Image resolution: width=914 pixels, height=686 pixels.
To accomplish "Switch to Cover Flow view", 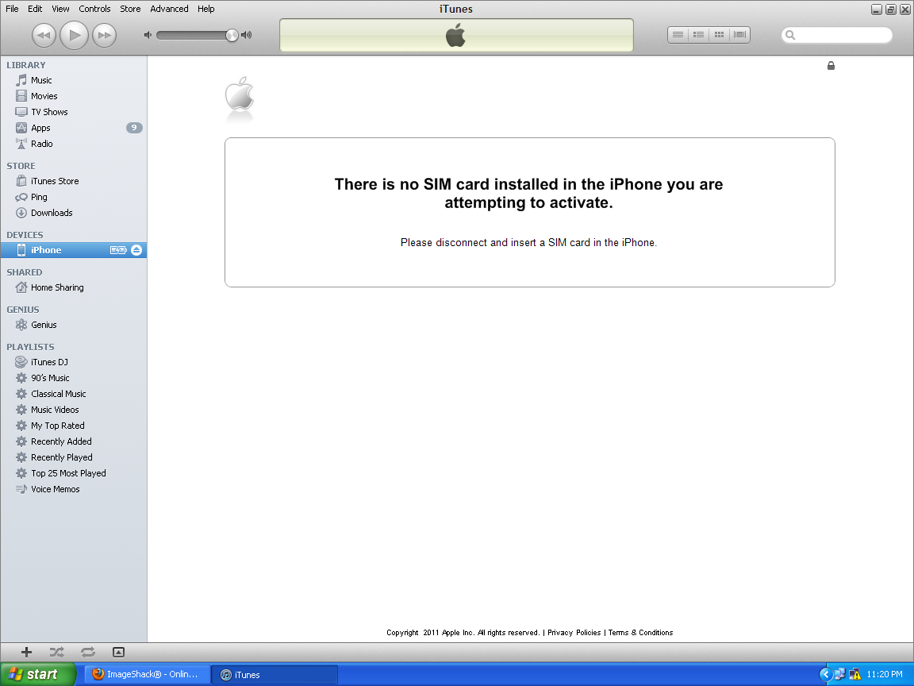I will 739,35.
